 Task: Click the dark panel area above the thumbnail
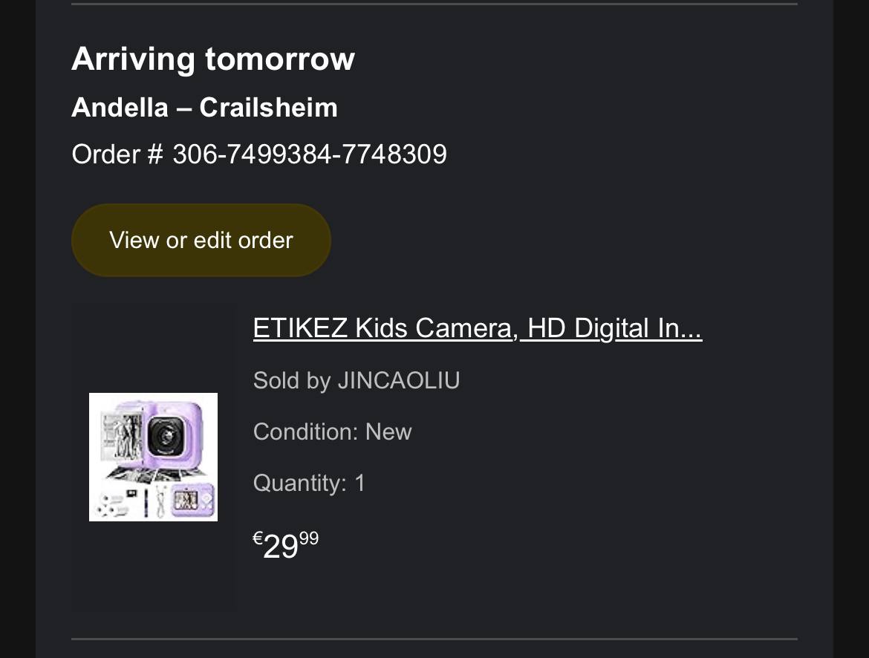coord(154,345)
